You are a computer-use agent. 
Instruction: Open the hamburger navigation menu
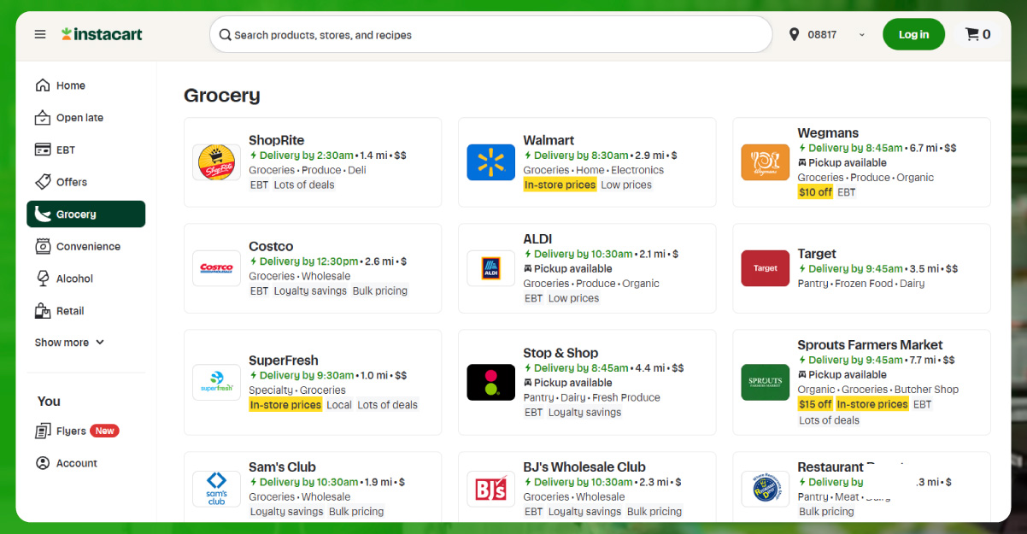tap(40, 34)
